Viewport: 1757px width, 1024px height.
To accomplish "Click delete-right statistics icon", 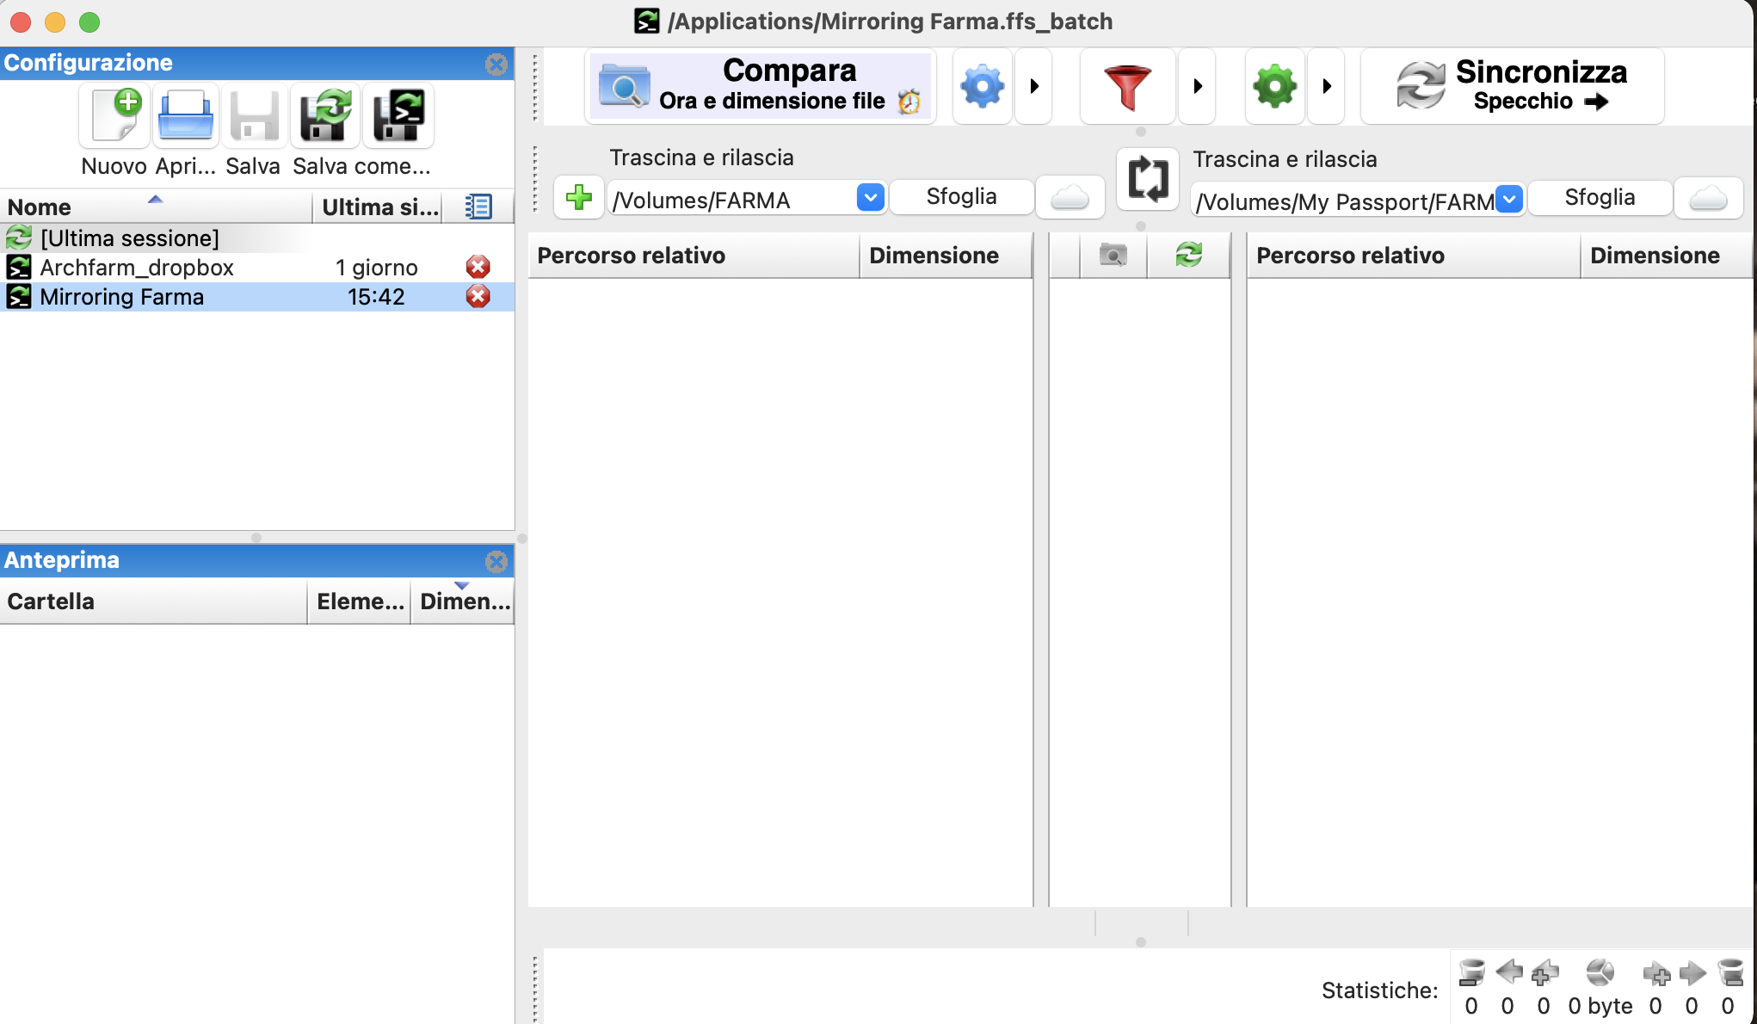I will 1730,973.
